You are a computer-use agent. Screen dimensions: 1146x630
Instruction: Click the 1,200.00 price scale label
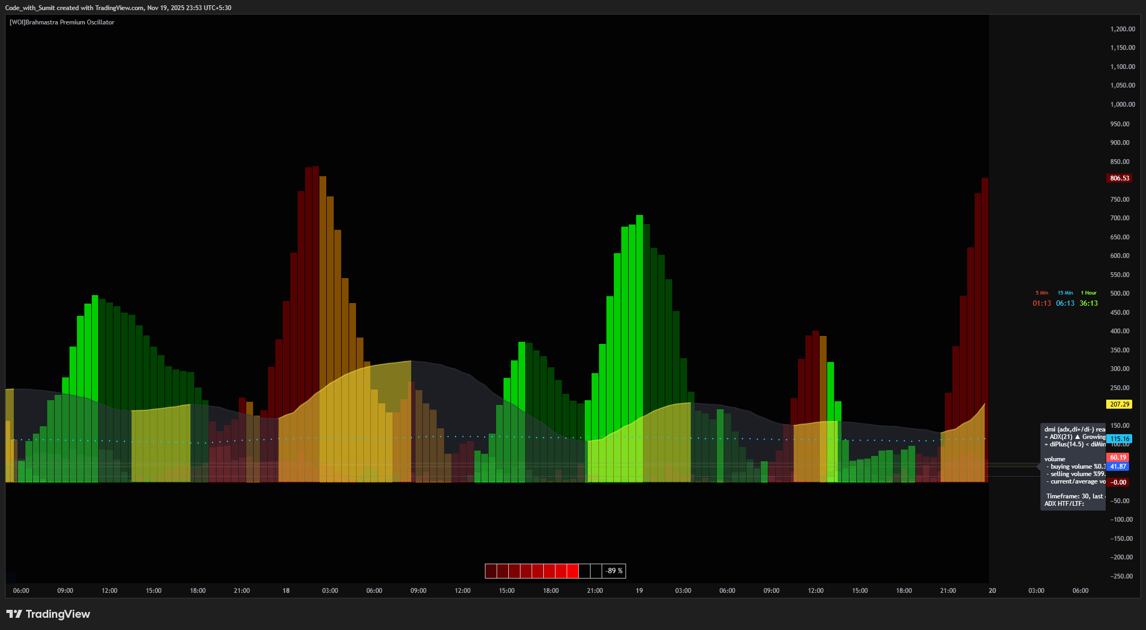tap(1123, 29)
